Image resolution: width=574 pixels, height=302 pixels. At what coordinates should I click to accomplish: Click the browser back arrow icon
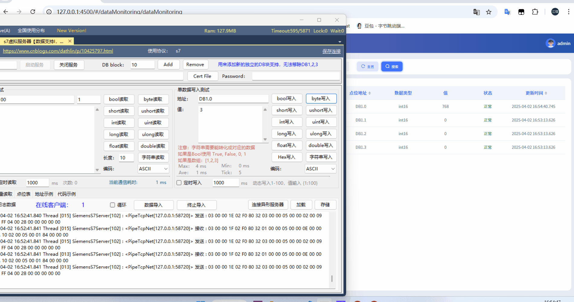[x=6, y=12]
